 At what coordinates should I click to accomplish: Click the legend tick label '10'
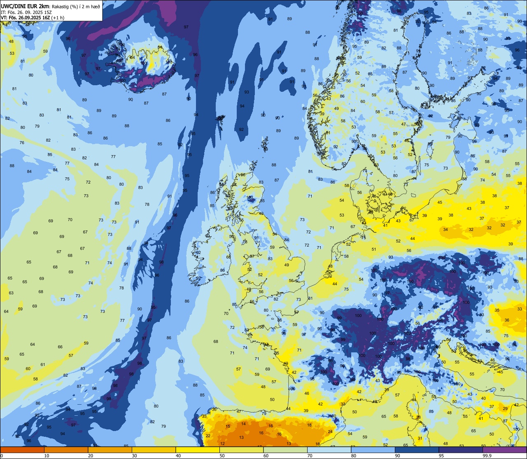(x=47, y=456)
